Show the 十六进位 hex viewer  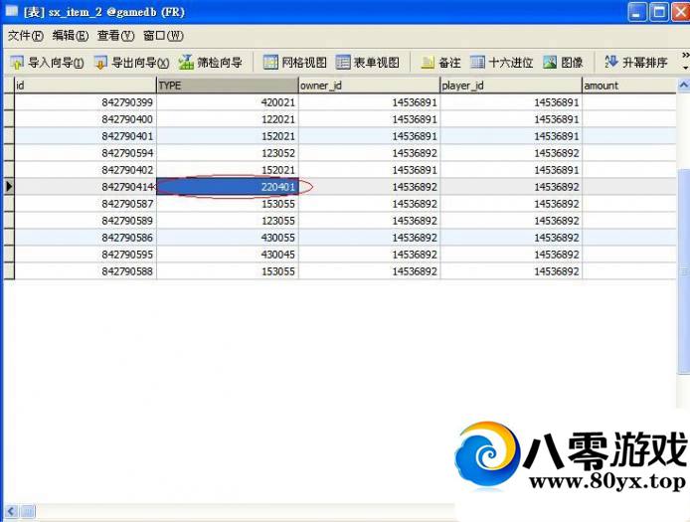tap(502, 63)
